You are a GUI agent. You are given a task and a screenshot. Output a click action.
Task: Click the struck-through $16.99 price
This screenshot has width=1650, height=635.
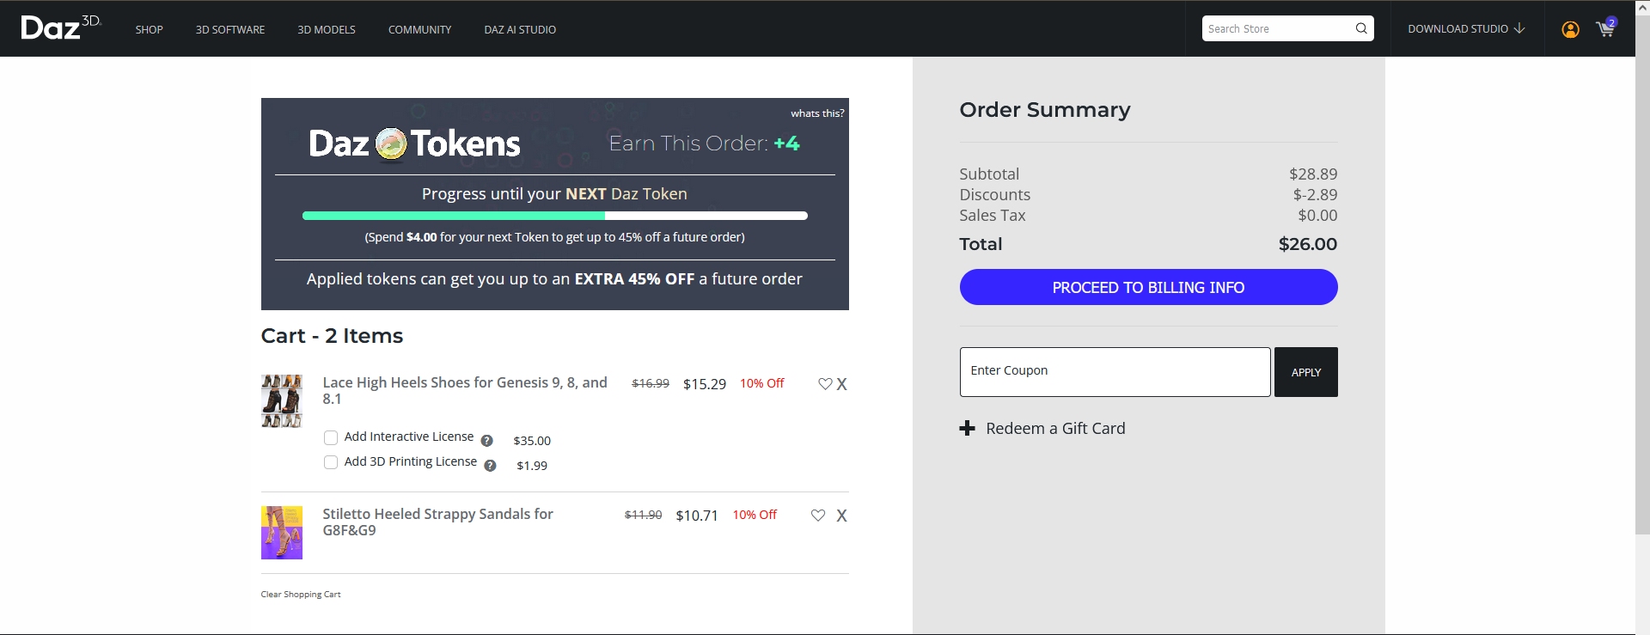coord(651,383)
